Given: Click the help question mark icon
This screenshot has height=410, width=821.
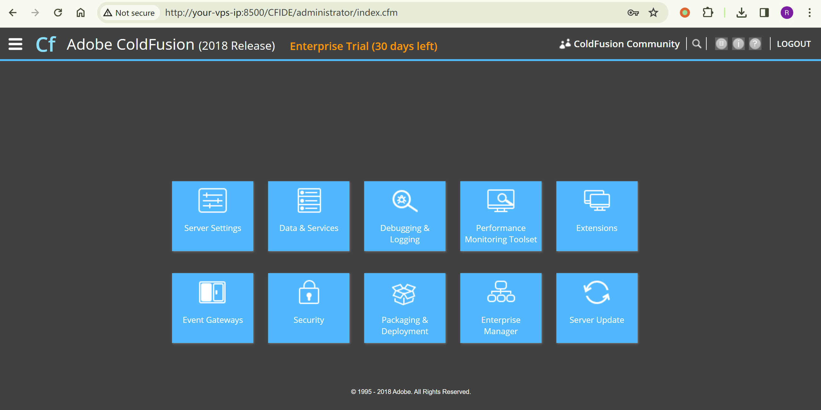Looking at the screenshot, I should coord(755,44).
